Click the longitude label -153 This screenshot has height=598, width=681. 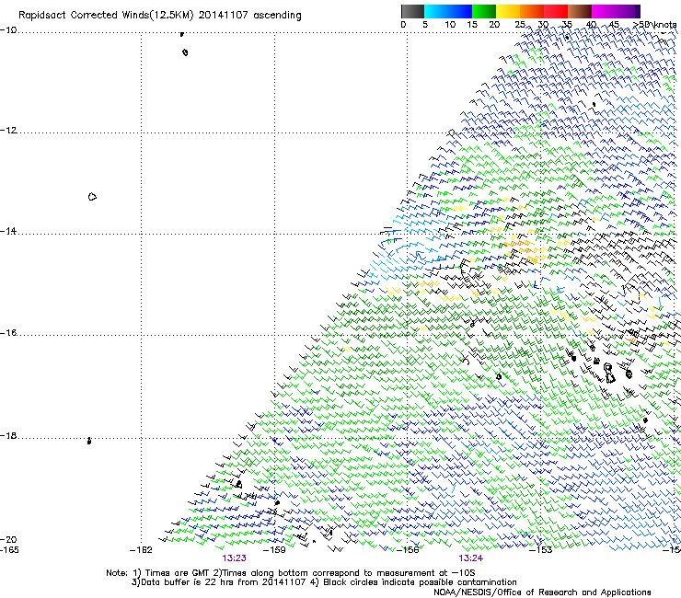540,550
